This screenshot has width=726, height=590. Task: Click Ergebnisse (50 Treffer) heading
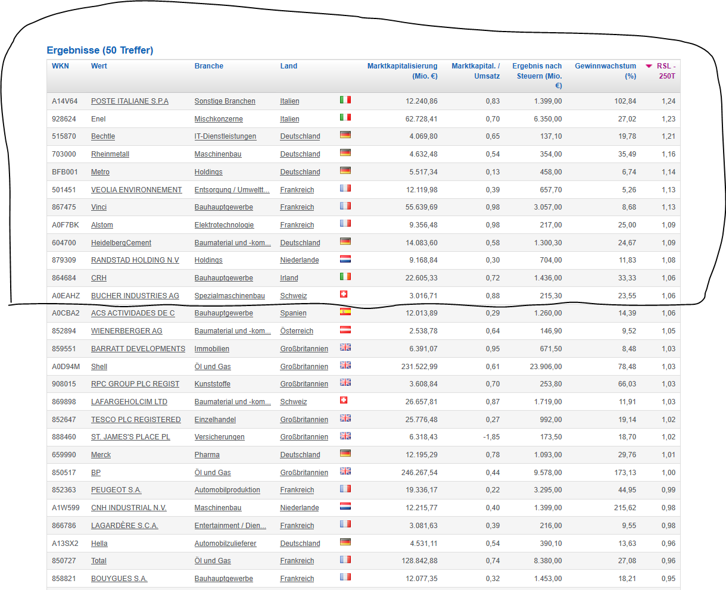(x=100, y=50)
